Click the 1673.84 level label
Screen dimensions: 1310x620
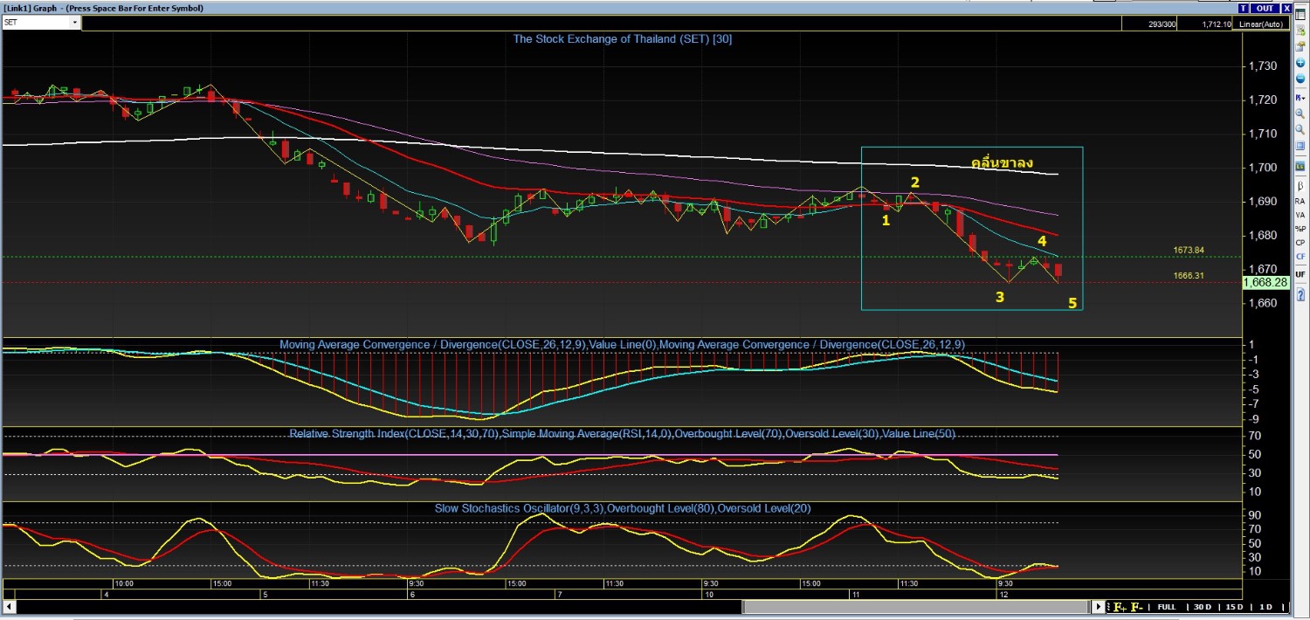click(x=1189, y=251)
